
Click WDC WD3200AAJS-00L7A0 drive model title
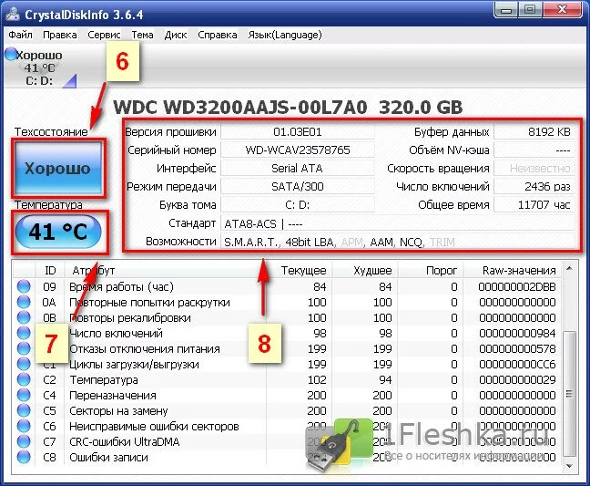240,108
